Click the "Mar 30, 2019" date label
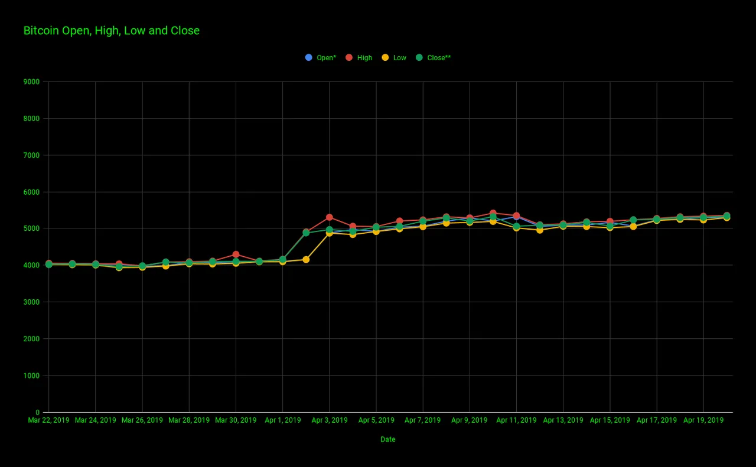Viewport: 756px width, 467px height. click(236, 420)
